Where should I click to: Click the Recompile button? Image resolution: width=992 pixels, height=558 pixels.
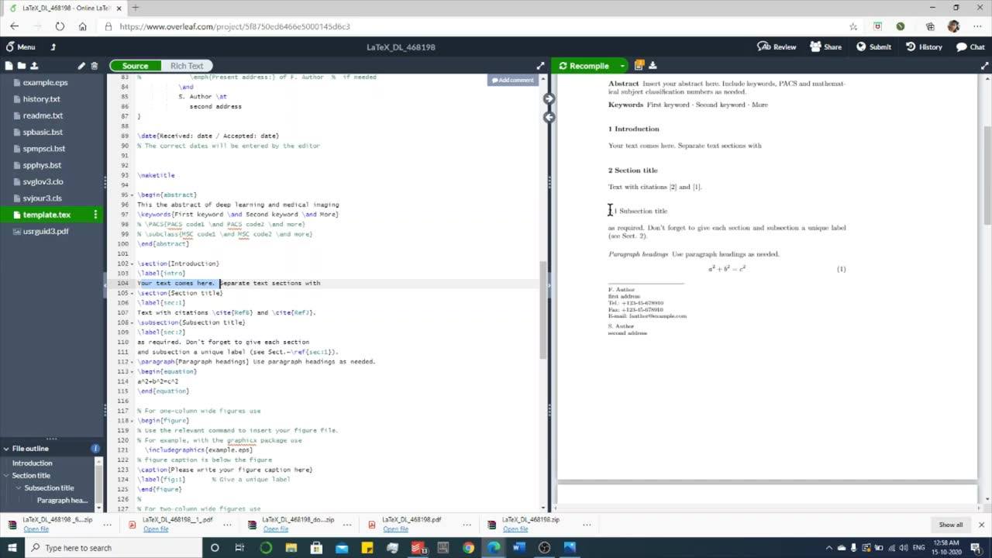[x=584, y=66]
